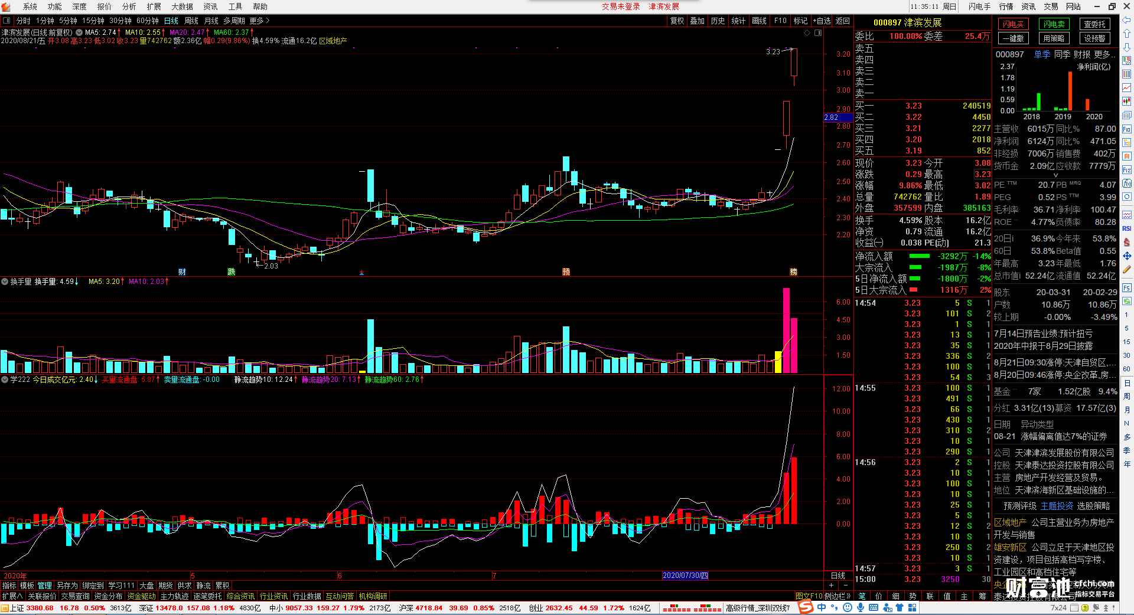Click the 2020/07/30/四 date marker
Viewport: 1134px width, 615px height.
[x=685, y=575]
